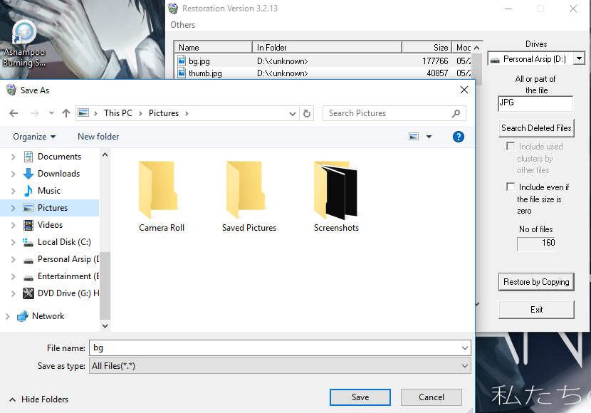
Task: Click the Restore by Copying button
Action: [536, 282]
